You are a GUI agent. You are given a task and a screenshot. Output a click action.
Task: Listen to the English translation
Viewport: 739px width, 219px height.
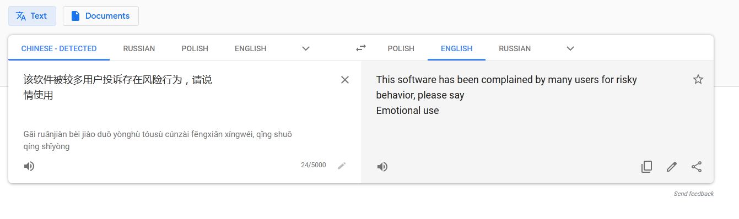(382, 167)
